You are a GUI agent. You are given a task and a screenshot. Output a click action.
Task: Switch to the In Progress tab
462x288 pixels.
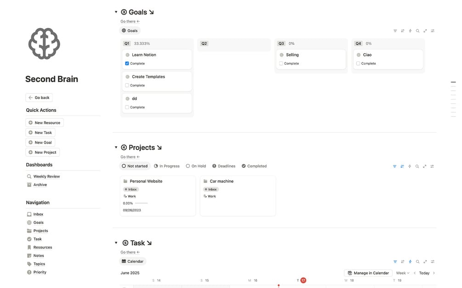167,166
